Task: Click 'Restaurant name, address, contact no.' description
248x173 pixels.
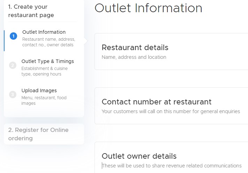Action: 49,42
